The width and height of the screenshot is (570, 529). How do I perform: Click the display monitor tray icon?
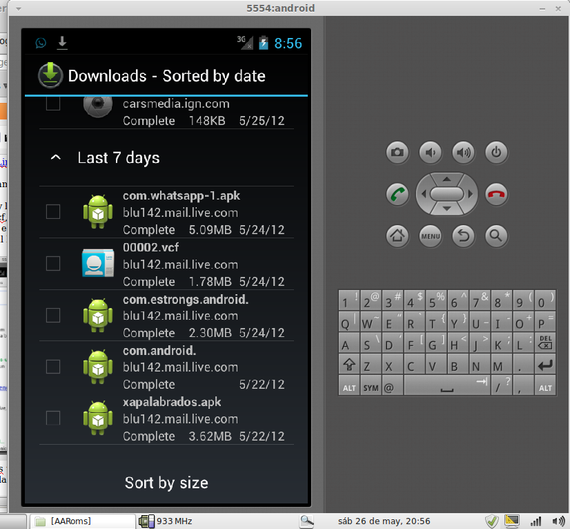click(511, 521)
